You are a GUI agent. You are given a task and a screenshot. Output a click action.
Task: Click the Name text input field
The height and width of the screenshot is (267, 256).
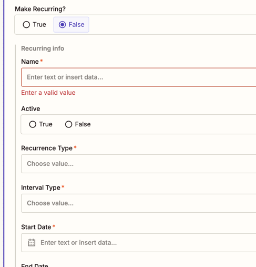139,77
